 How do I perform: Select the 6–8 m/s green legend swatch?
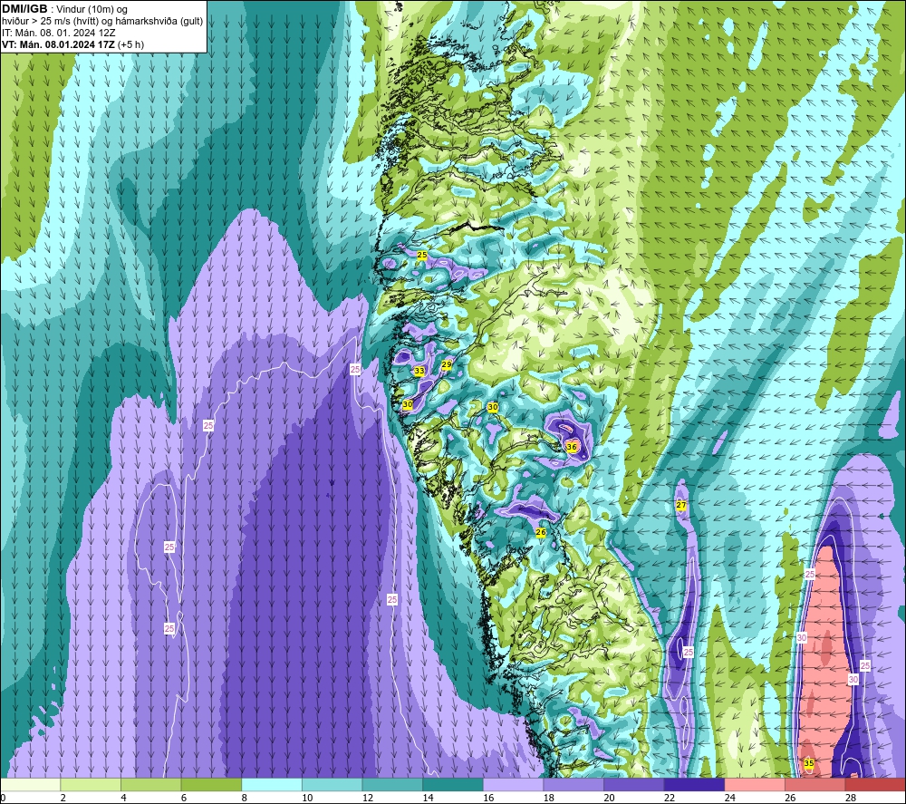click(x=211, y=784)
